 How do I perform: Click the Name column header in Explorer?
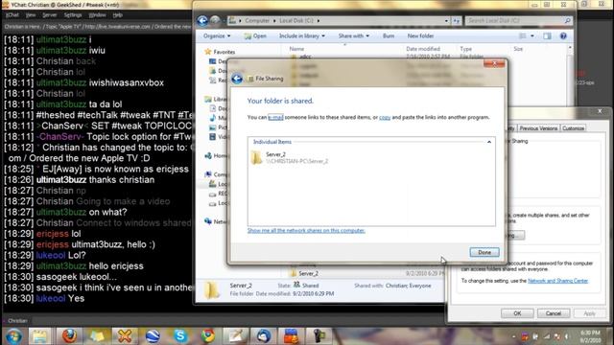click(x=296, y=49)
